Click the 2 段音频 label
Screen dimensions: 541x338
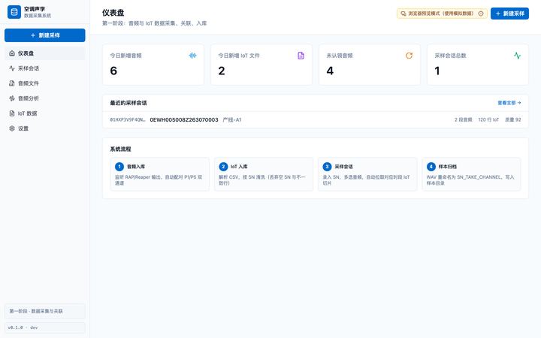tap(463, 119)
